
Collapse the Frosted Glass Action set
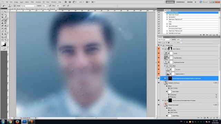click(x=165, y=12)
